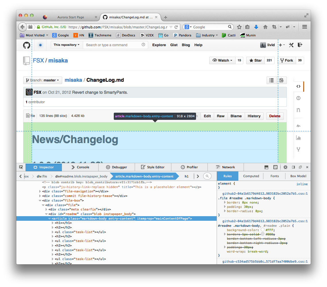The image size is (327, 287).
Task: Open devtools settings gear
Action: (285, 167)
